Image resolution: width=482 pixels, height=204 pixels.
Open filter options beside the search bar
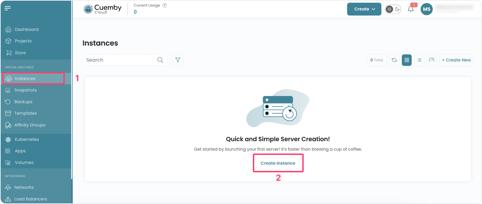(178, 60)
